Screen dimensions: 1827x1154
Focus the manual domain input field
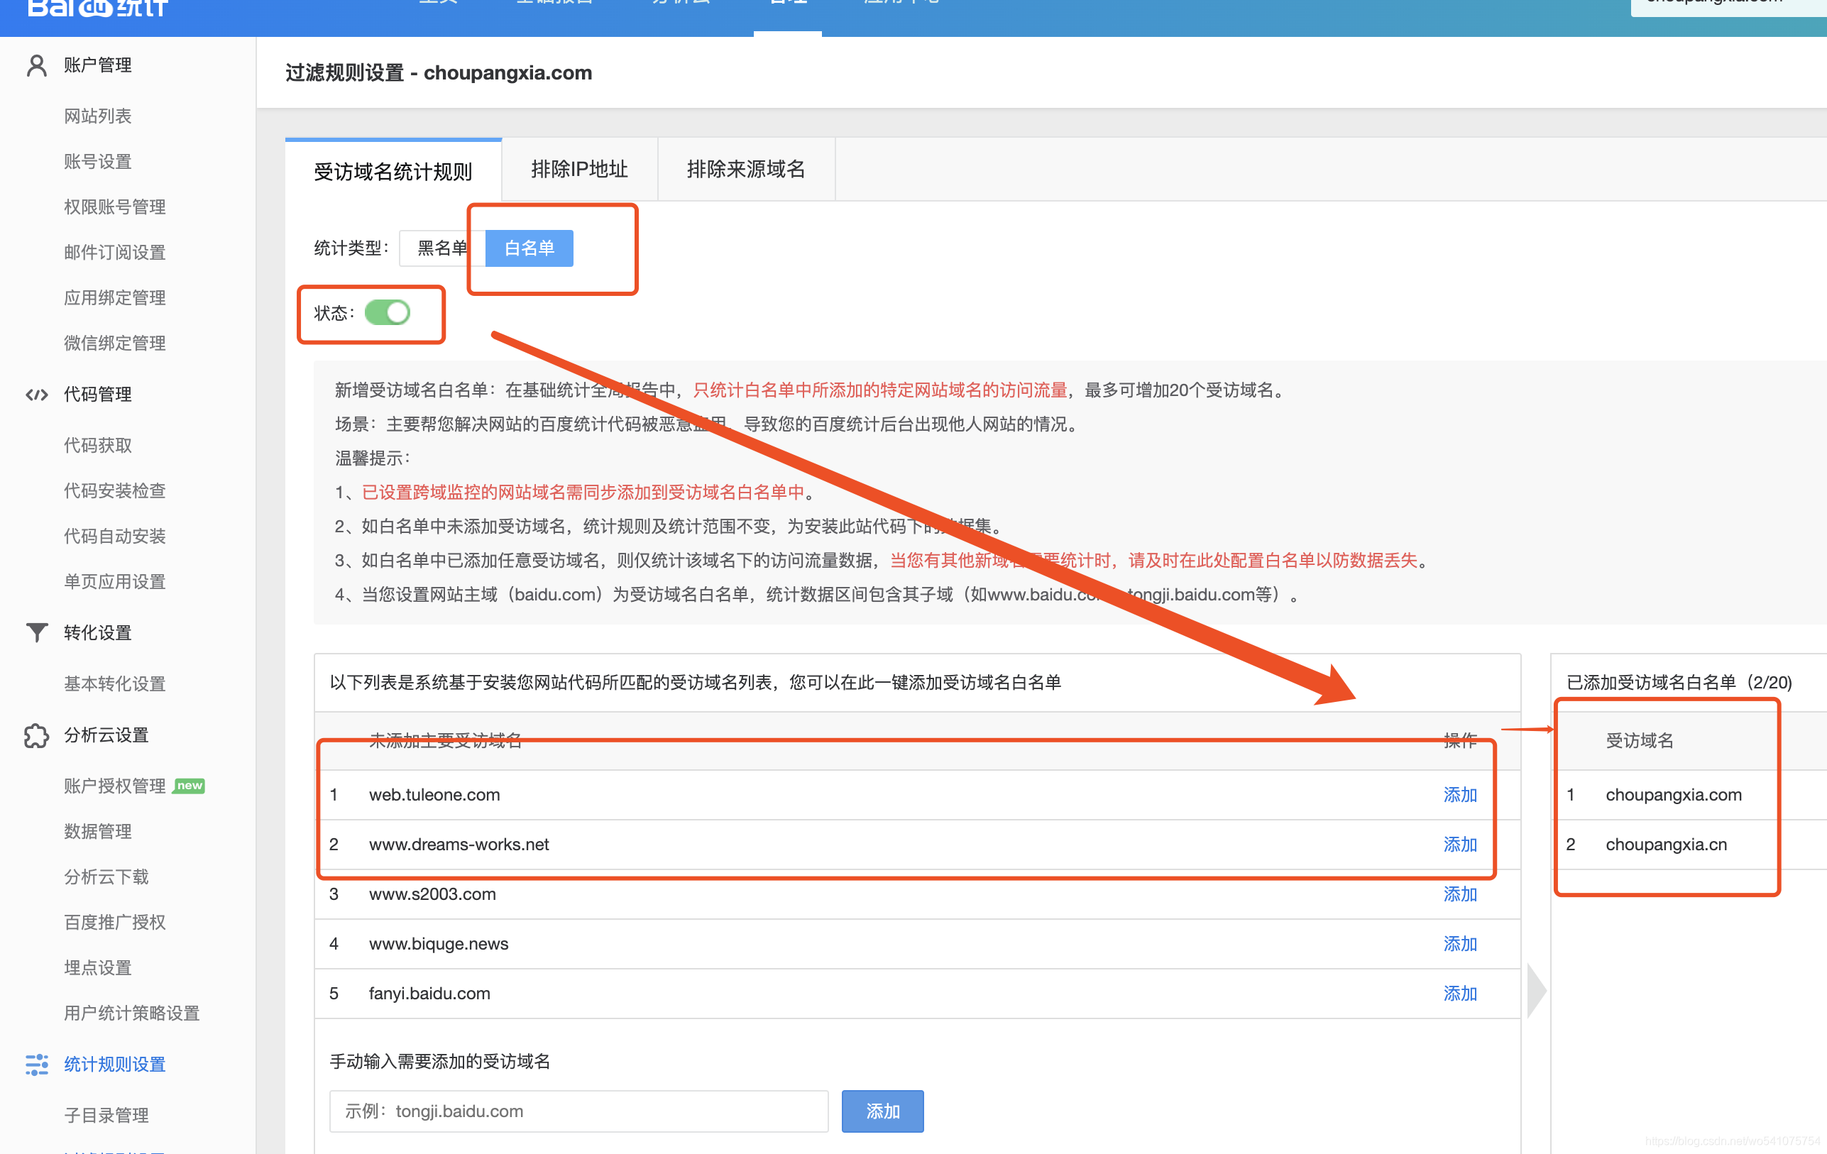pos(578,1111)
